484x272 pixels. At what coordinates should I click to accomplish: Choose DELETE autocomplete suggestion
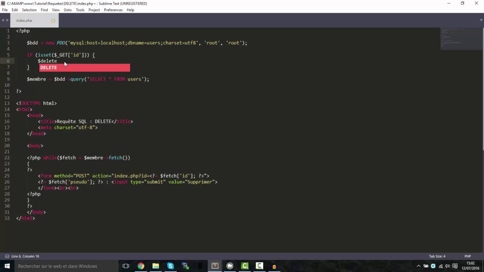85,68
